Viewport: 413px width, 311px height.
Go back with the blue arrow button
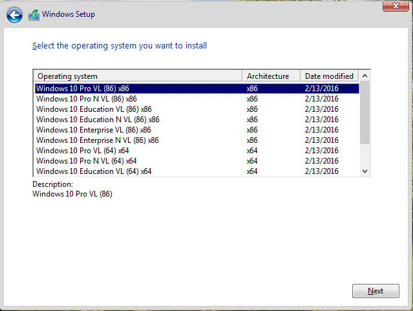coord(14,15)
